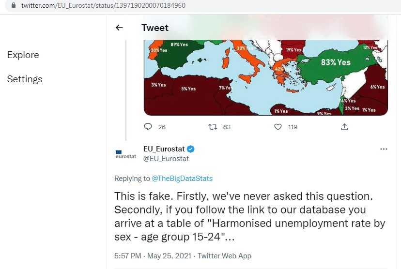The width and height of the screenshot is (401, 269).
Task: Click the share upload icon
Action: [x=344, y=127]
